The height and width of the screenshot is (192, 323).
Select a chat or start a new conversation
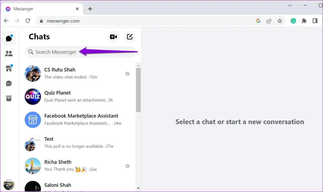click(x=240, y=122)
